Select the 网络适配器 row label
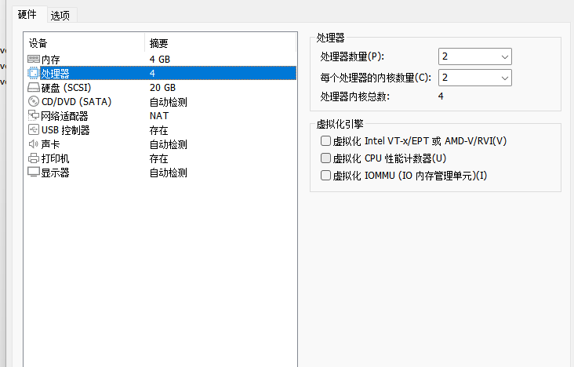The height and width of the screenshot is (367, 574). (x=64, y=116)
